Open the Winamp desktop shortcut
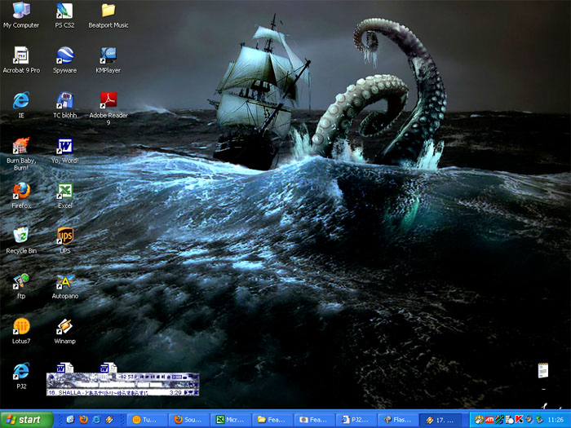The width and height of the screenshot is (571, 428). 64,327
